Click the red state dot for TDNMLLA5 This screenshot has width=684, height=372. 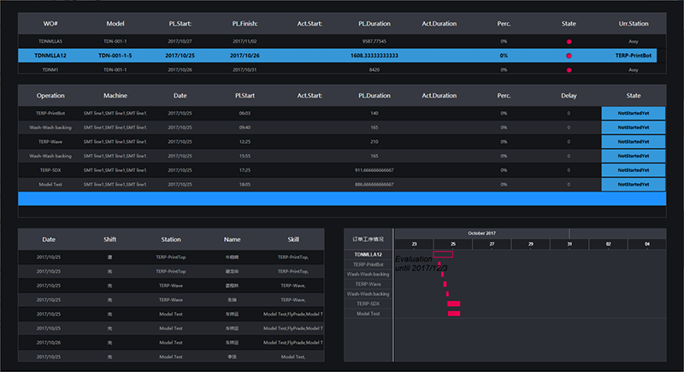click(x=569, y=41)
